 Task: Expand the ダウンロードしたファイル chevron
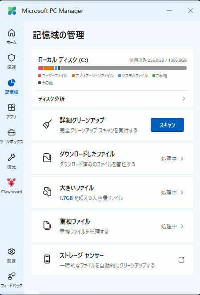[182, 159]
